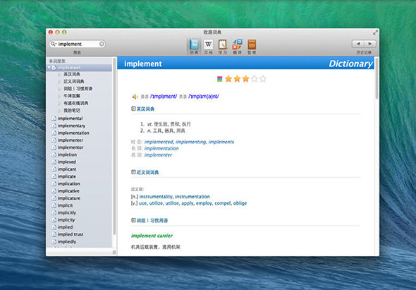Set rating to second star
This screenshot has height=290, width=416.
click(x=237, y=78)
